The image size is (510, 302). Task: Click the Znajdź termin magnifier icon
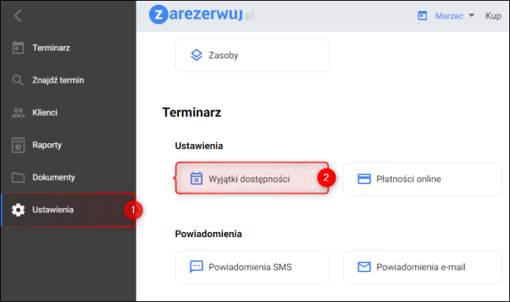[19, 81]
